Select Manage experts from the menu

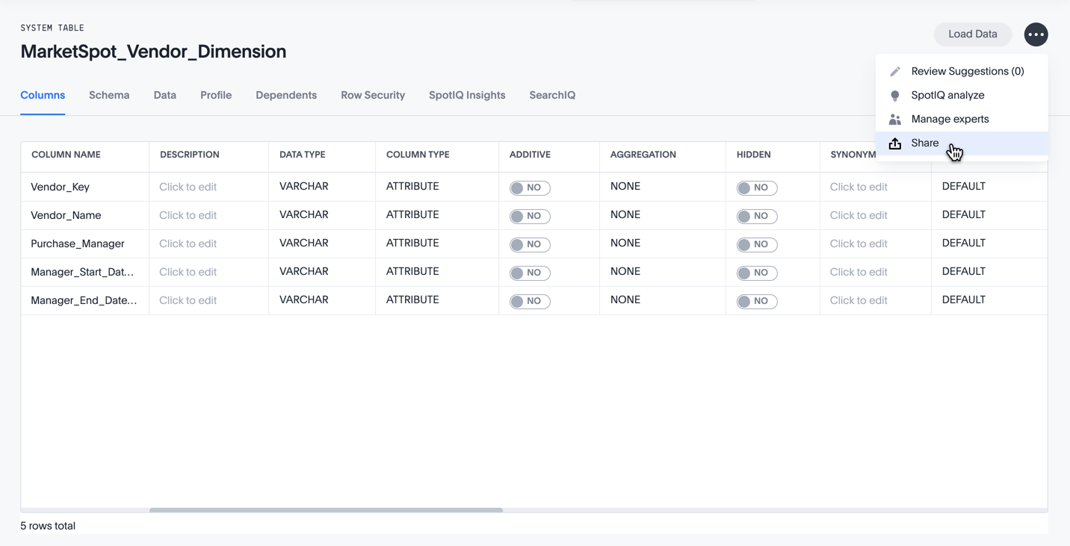tap(950, 120)
